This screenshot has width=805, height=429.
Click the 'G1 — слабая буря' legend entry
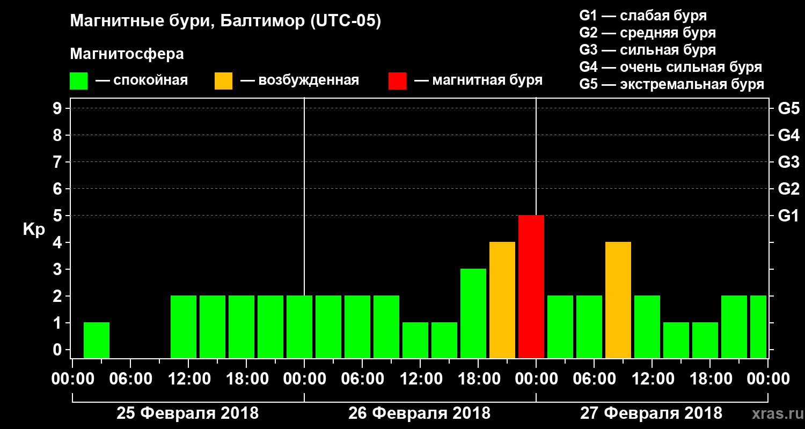pyautogui.click(x=643, y=16)
